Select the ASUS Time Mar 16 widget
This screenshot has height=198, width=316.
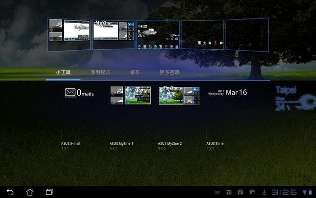pos(227,93)
